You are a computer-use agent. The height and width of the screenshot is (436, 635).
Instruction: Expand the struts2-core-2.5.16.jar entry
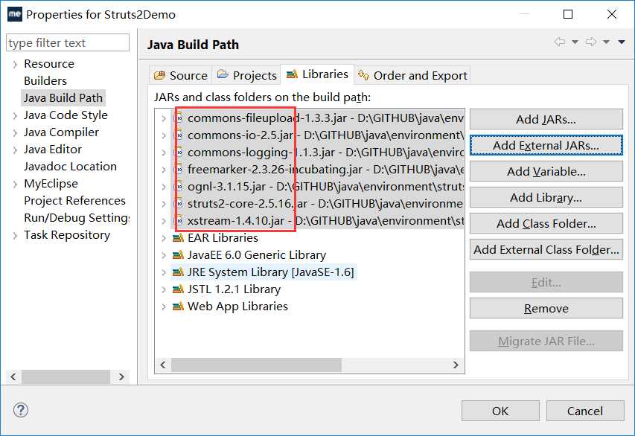[164, 204]
